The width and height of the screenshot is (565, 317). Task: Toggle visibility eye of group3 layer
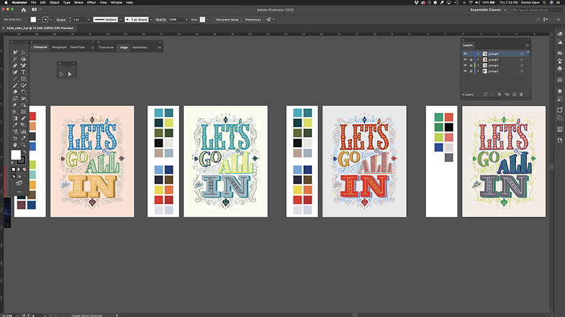click(x=465, y=60)
